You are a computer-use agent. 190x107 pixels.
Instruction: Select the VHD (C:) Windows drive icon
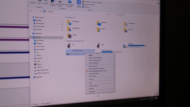point(125,46)
